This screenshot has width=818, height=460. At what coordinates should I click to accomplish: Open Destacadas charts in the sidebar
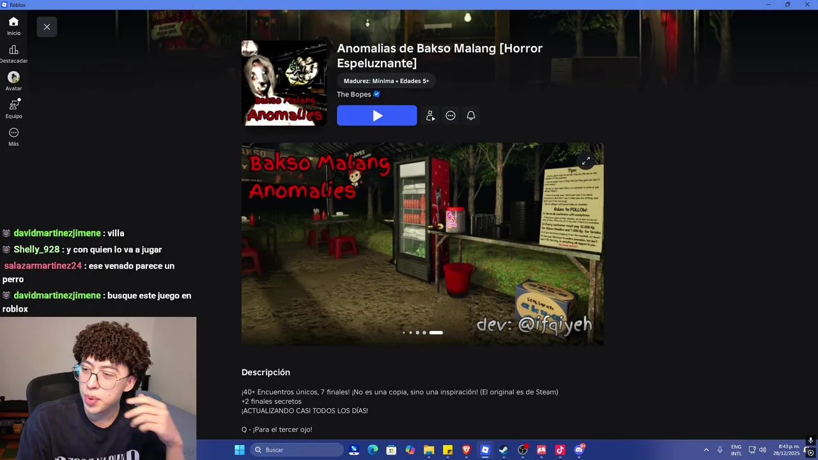click(13, 54)
